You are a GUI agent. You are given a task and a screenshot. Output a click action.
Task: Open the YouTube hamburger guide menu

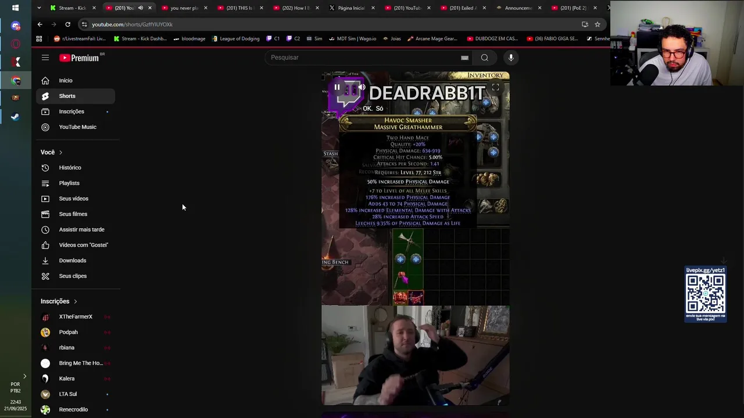coord(45,57)
